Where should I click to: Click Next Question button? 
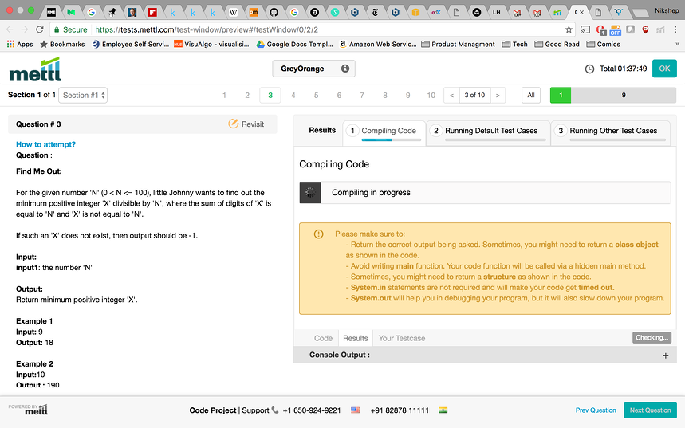point(650,410)
